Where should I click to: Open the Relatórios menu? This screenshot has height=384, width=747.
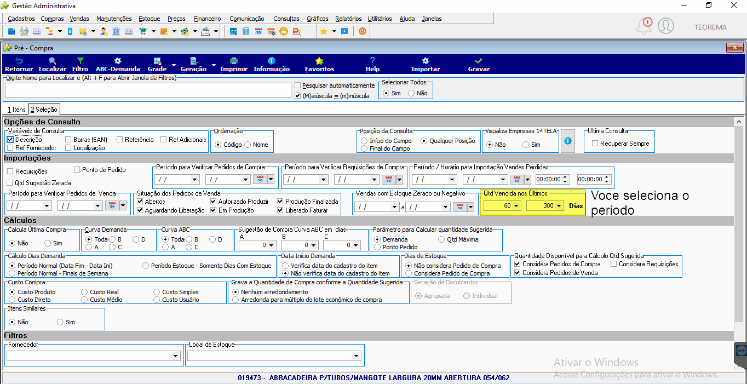point(348,19)
